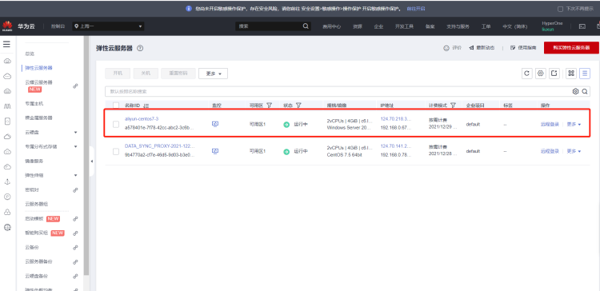Screen dimensions: 600x291
Task: Click the 关机 shutdown button
Action: click(146, 74)
